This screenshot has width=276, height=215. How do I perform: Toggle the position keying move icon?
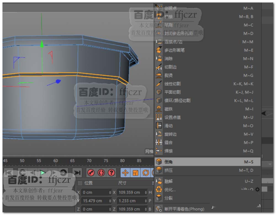click(125, 173)
